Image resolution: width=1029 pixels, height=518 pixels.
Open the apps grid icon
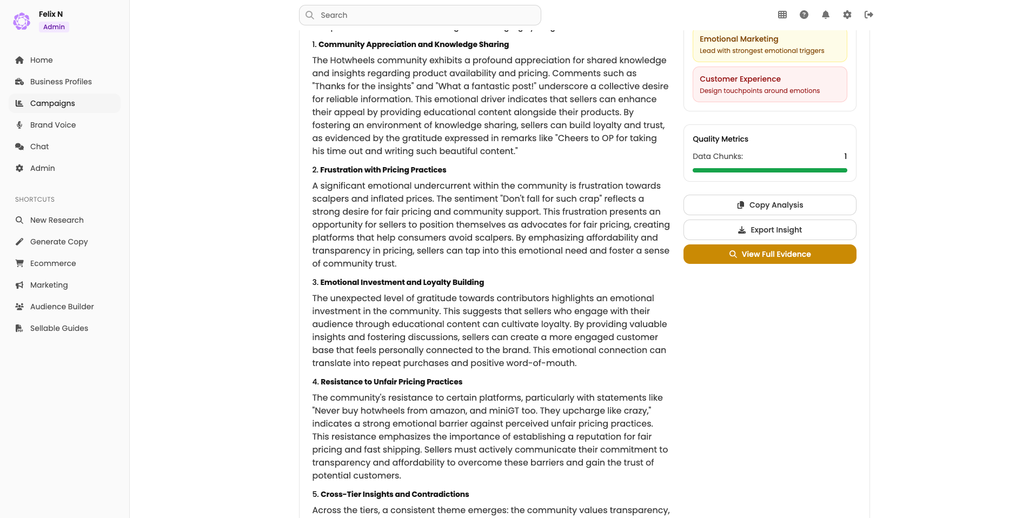click(782, 15)
